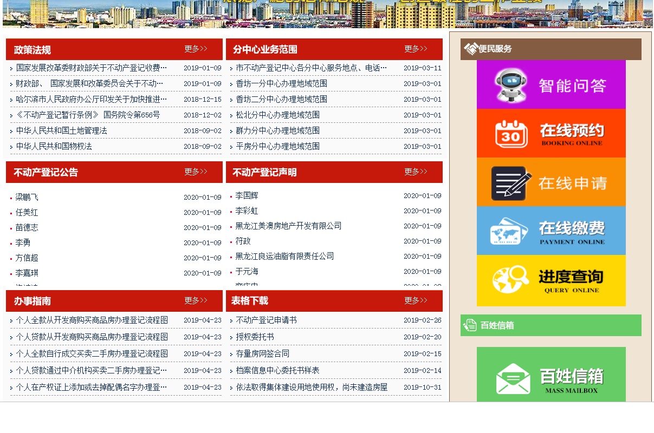Click the magnifier globe icon for 进度查询
The width and height of the screenshot is (654, 433).
pyautogui.click(x=510, y=279)
